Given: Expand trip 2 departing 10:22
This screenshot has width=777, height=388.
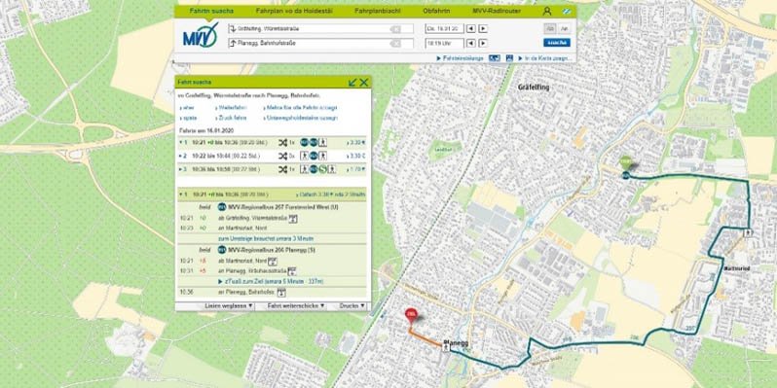Looking at the screenshot, I should (x=273, y=156).
